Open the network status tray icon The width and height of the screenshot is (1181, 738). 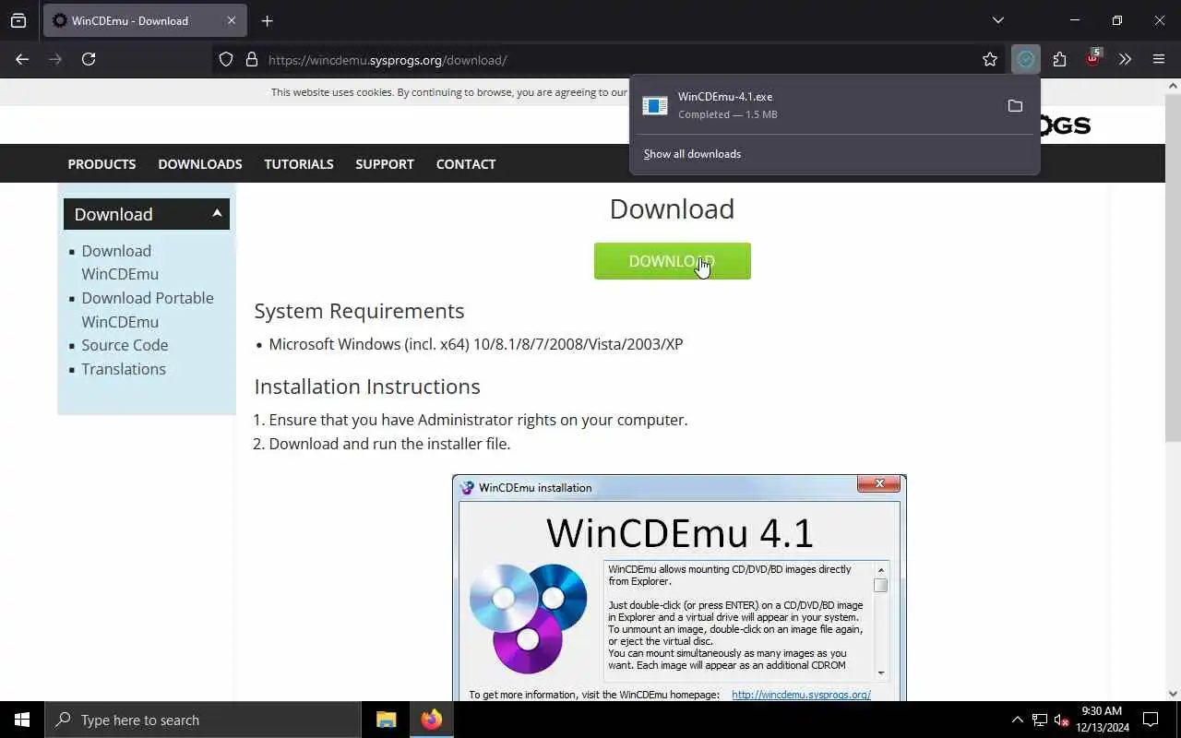pyautogui.click(x=1040, y=720)
